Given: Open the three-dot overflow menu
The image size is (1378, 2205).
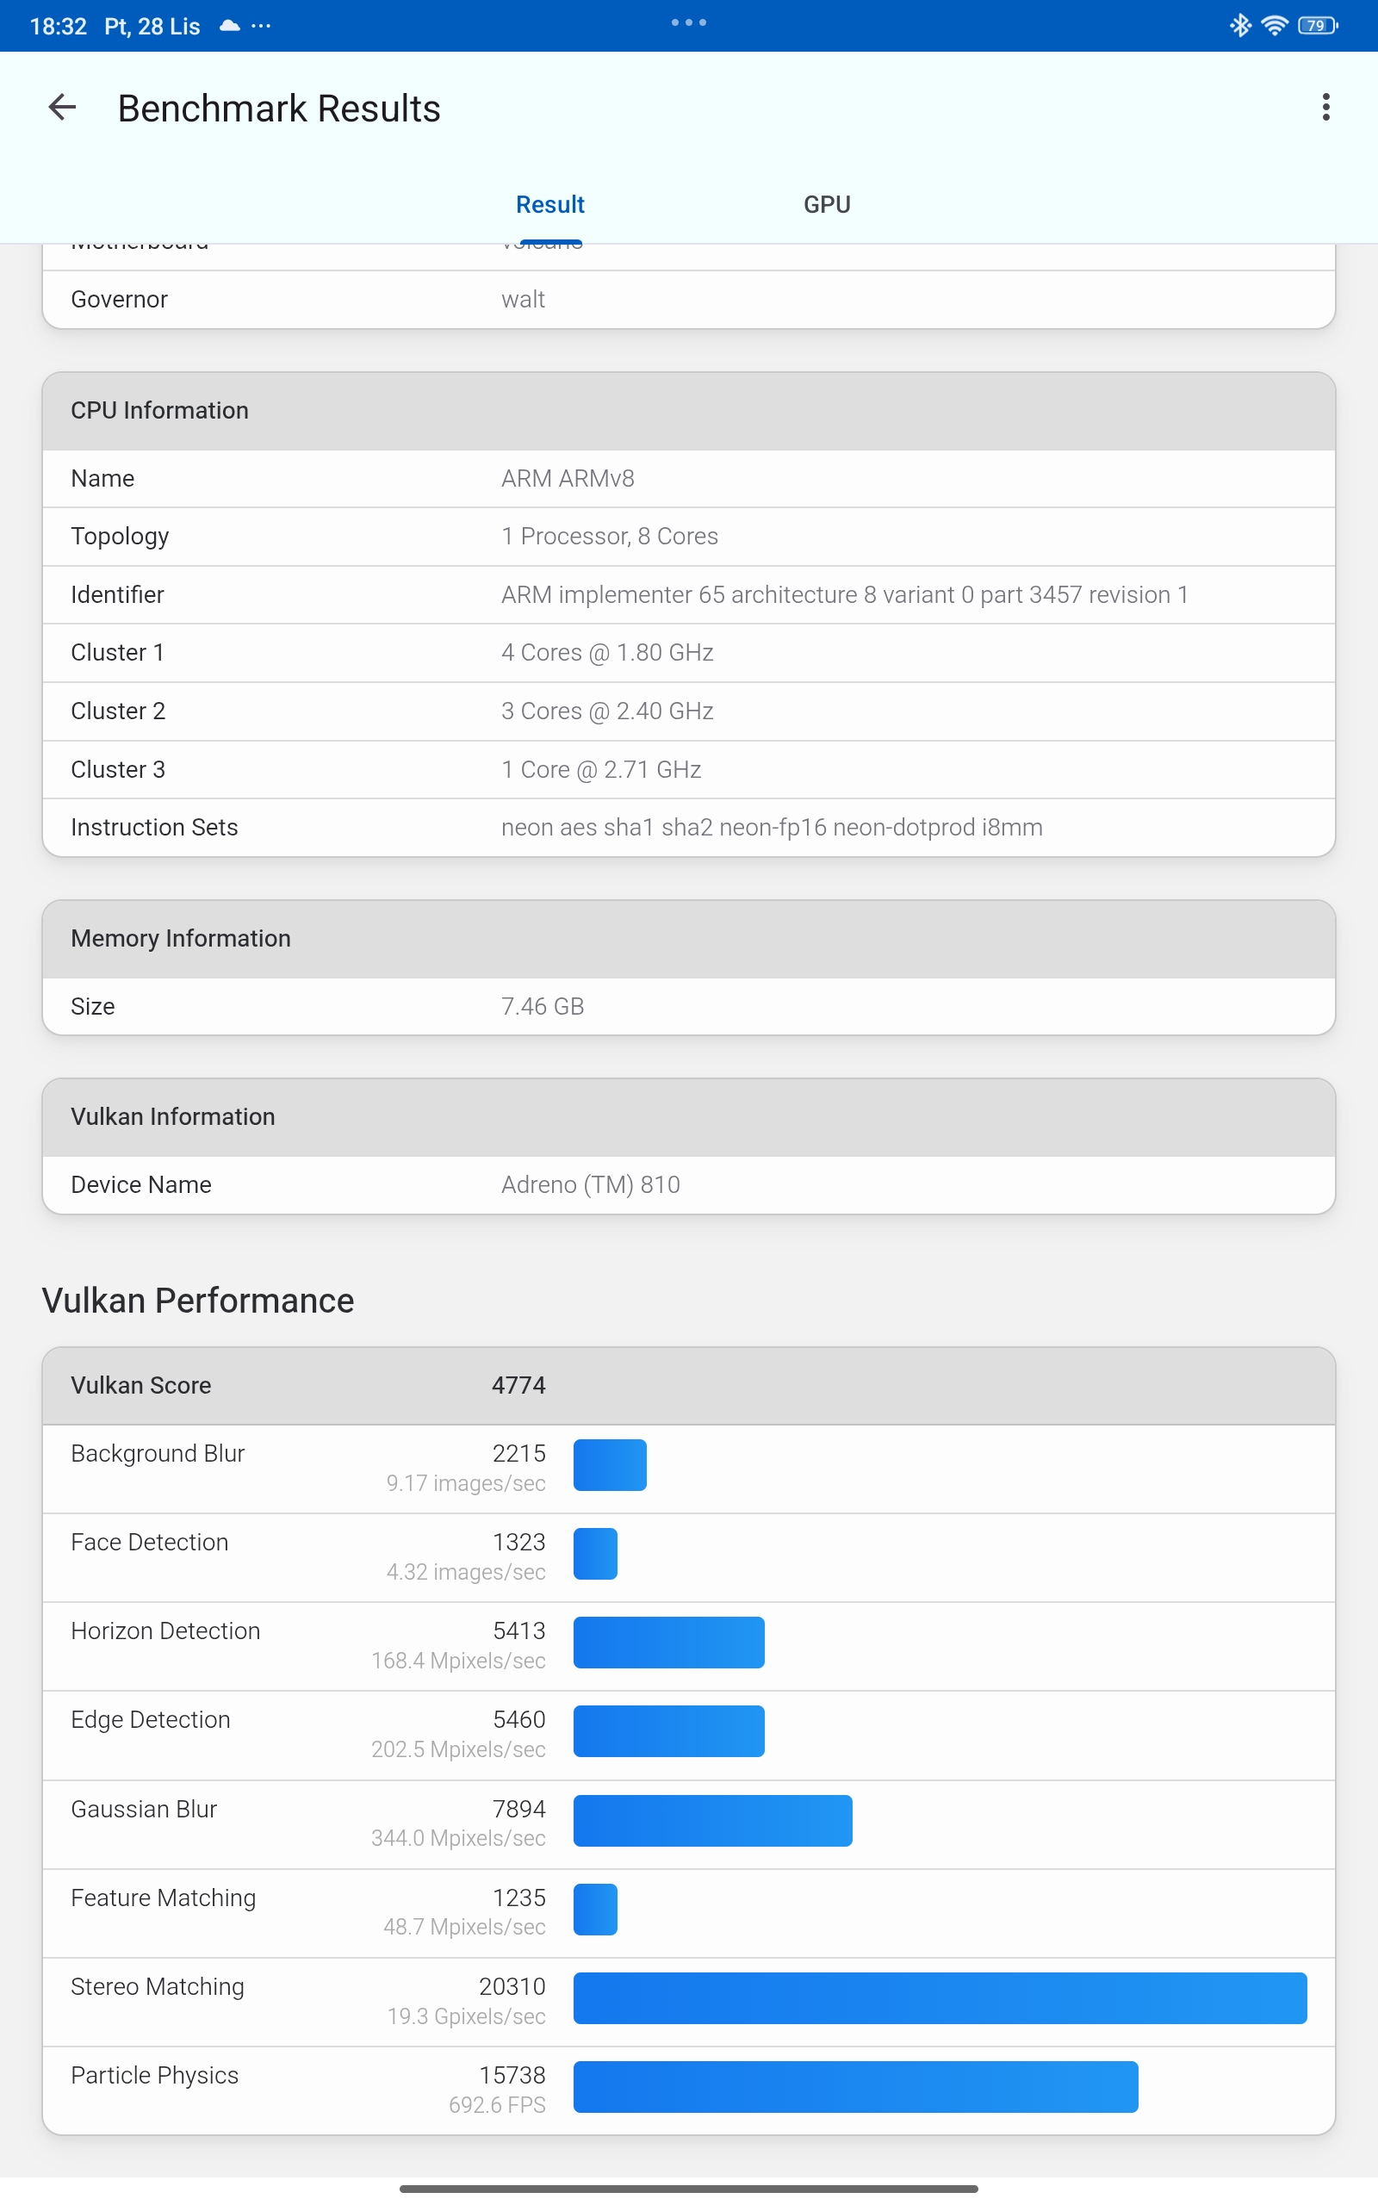Looking at the screenshot, I should [x=1325, y=108].
